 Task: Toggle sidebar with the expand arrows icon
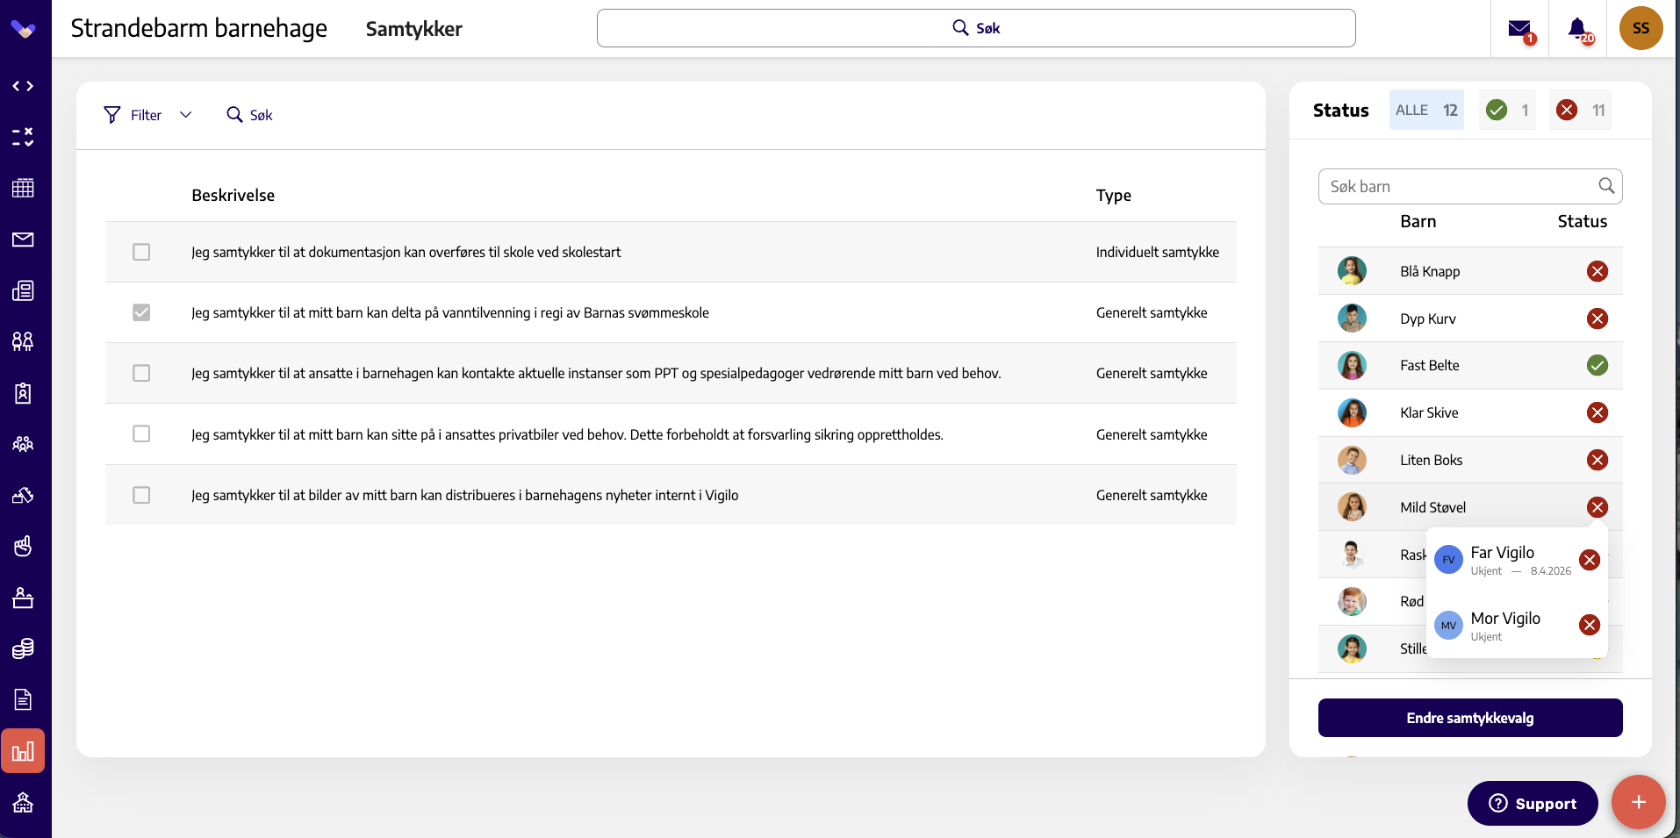pyautogui.click(x=23, y=86)
